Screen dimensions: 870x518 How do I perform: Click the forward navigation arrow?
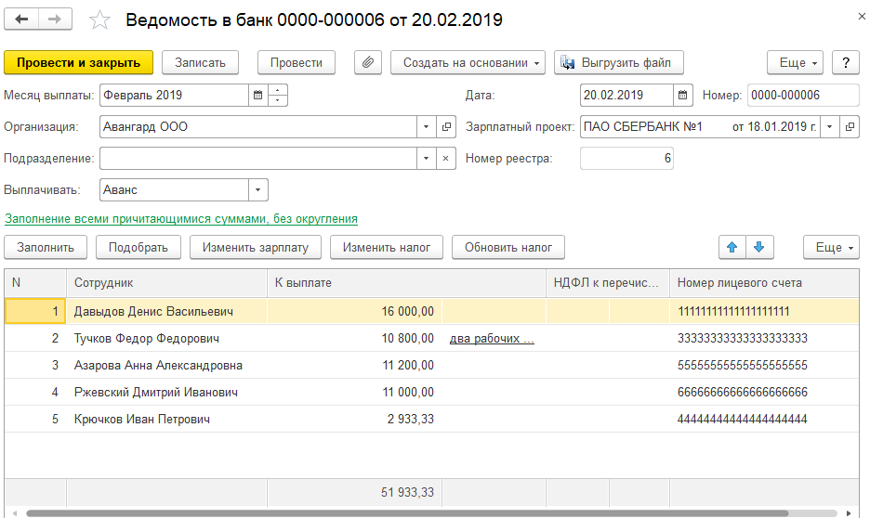pos(55,19)
